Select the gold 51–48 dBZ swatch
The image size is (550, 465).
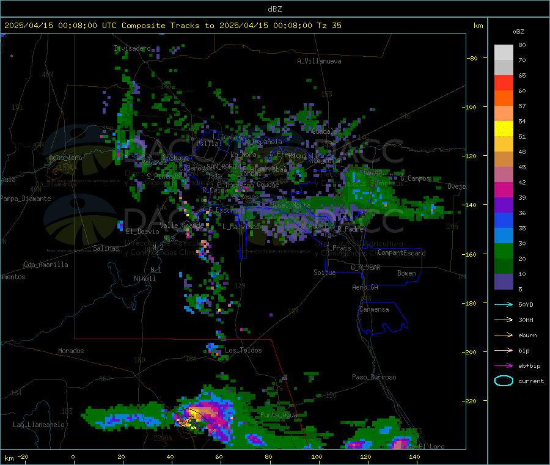(504, 144)
